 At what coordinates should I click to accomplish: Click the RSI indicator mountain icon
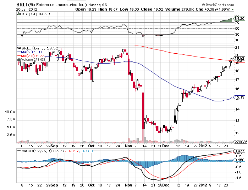[x=19, y=14]
